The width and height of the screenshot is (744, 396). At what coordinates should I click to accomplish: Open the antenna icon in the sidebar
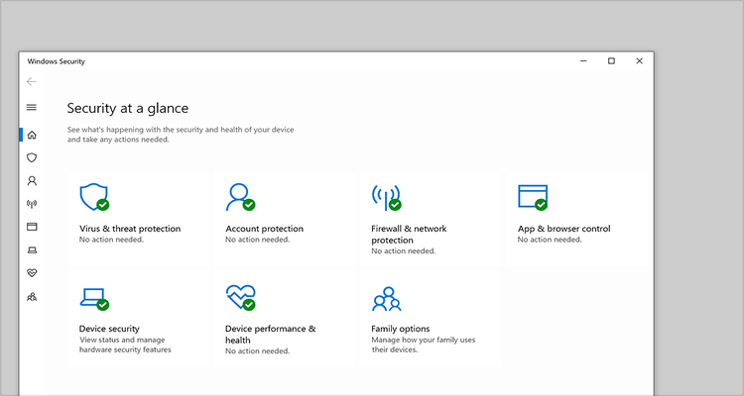click(x=32, y=204)
